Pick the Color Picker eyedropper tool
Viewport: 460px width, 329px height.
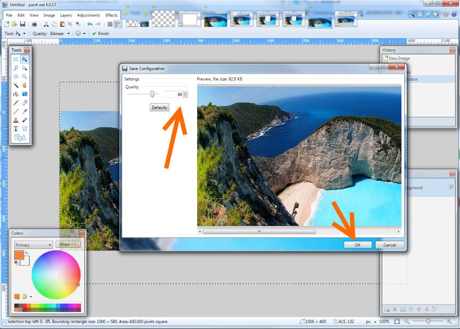click(x=25, y=111)
